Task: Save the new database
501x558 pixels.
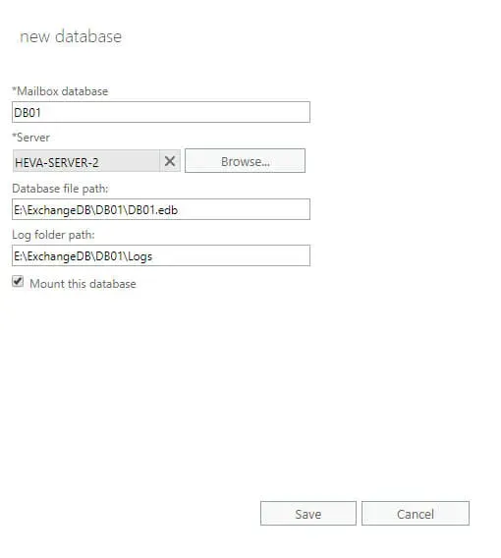Action: pyautogui.click(x=308, y=514)
